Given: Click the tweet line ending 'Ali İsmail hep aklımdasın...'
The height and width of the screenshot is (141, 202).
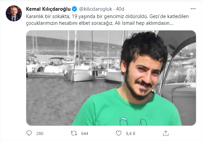Looking at the screenshot, I should click(99, 23).
